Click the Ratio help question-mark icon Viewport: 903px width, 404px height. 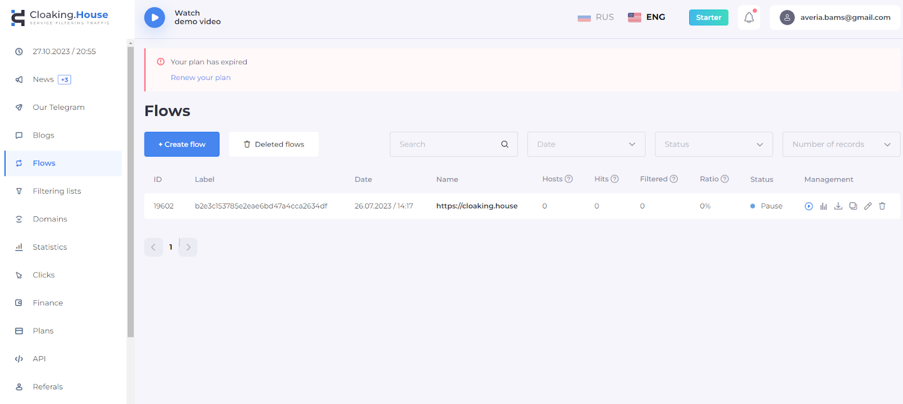click(725, 179)
